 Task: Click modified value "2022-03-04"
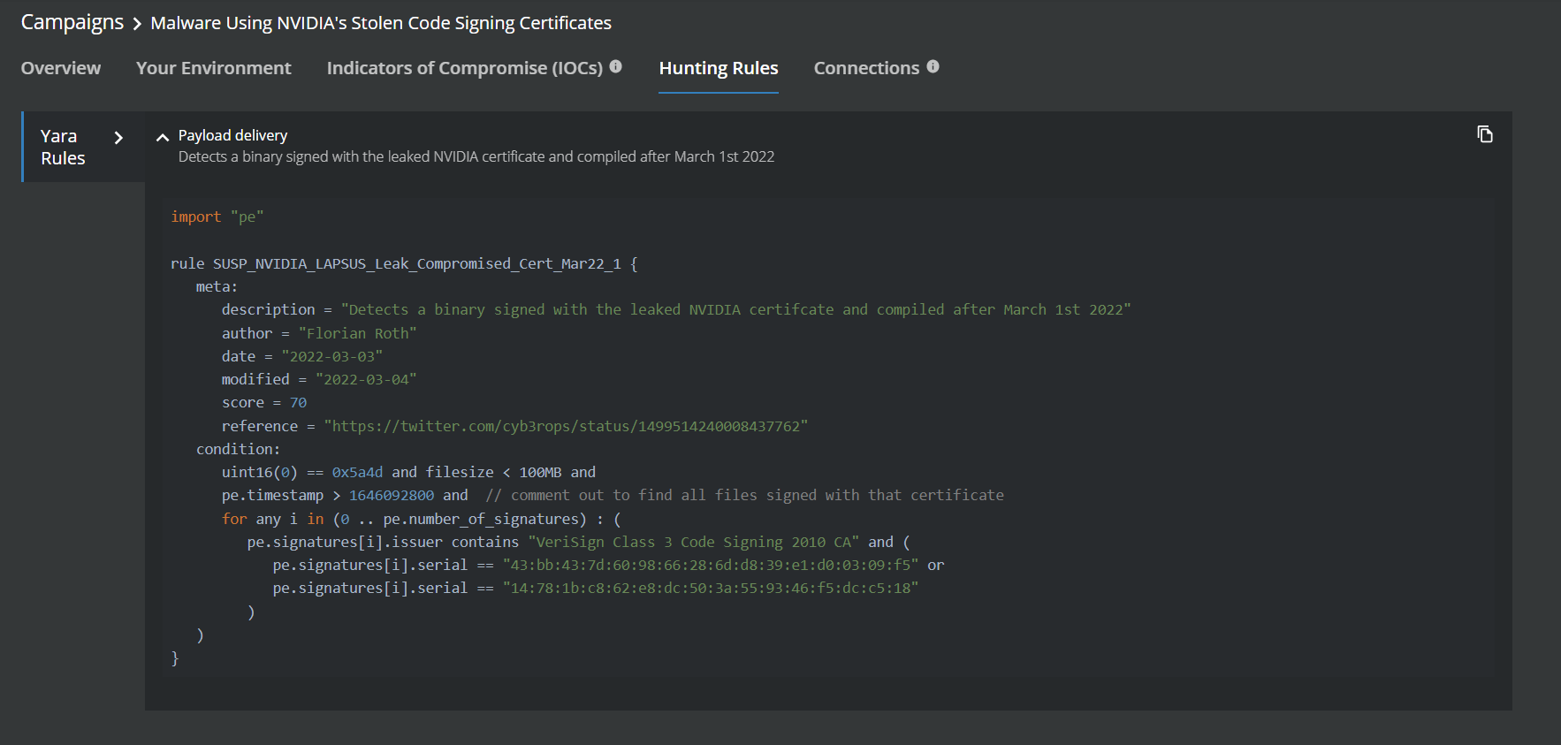click(366, 379)
